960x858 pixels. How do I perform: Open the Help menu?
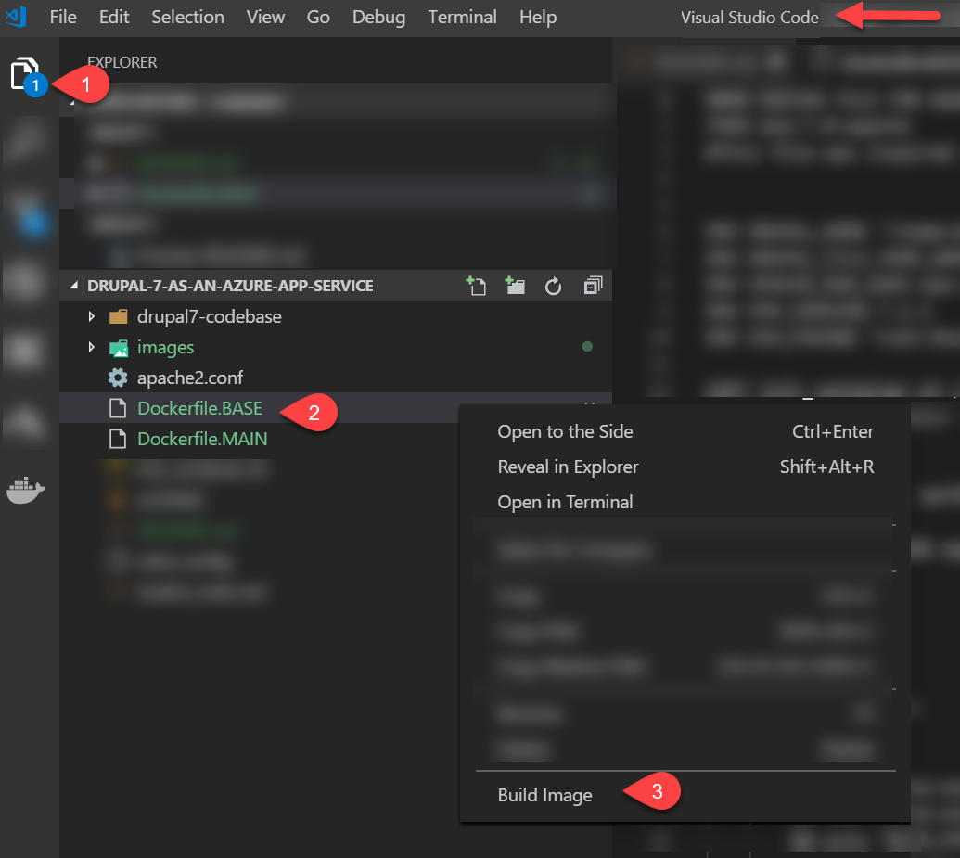(538, 17)
